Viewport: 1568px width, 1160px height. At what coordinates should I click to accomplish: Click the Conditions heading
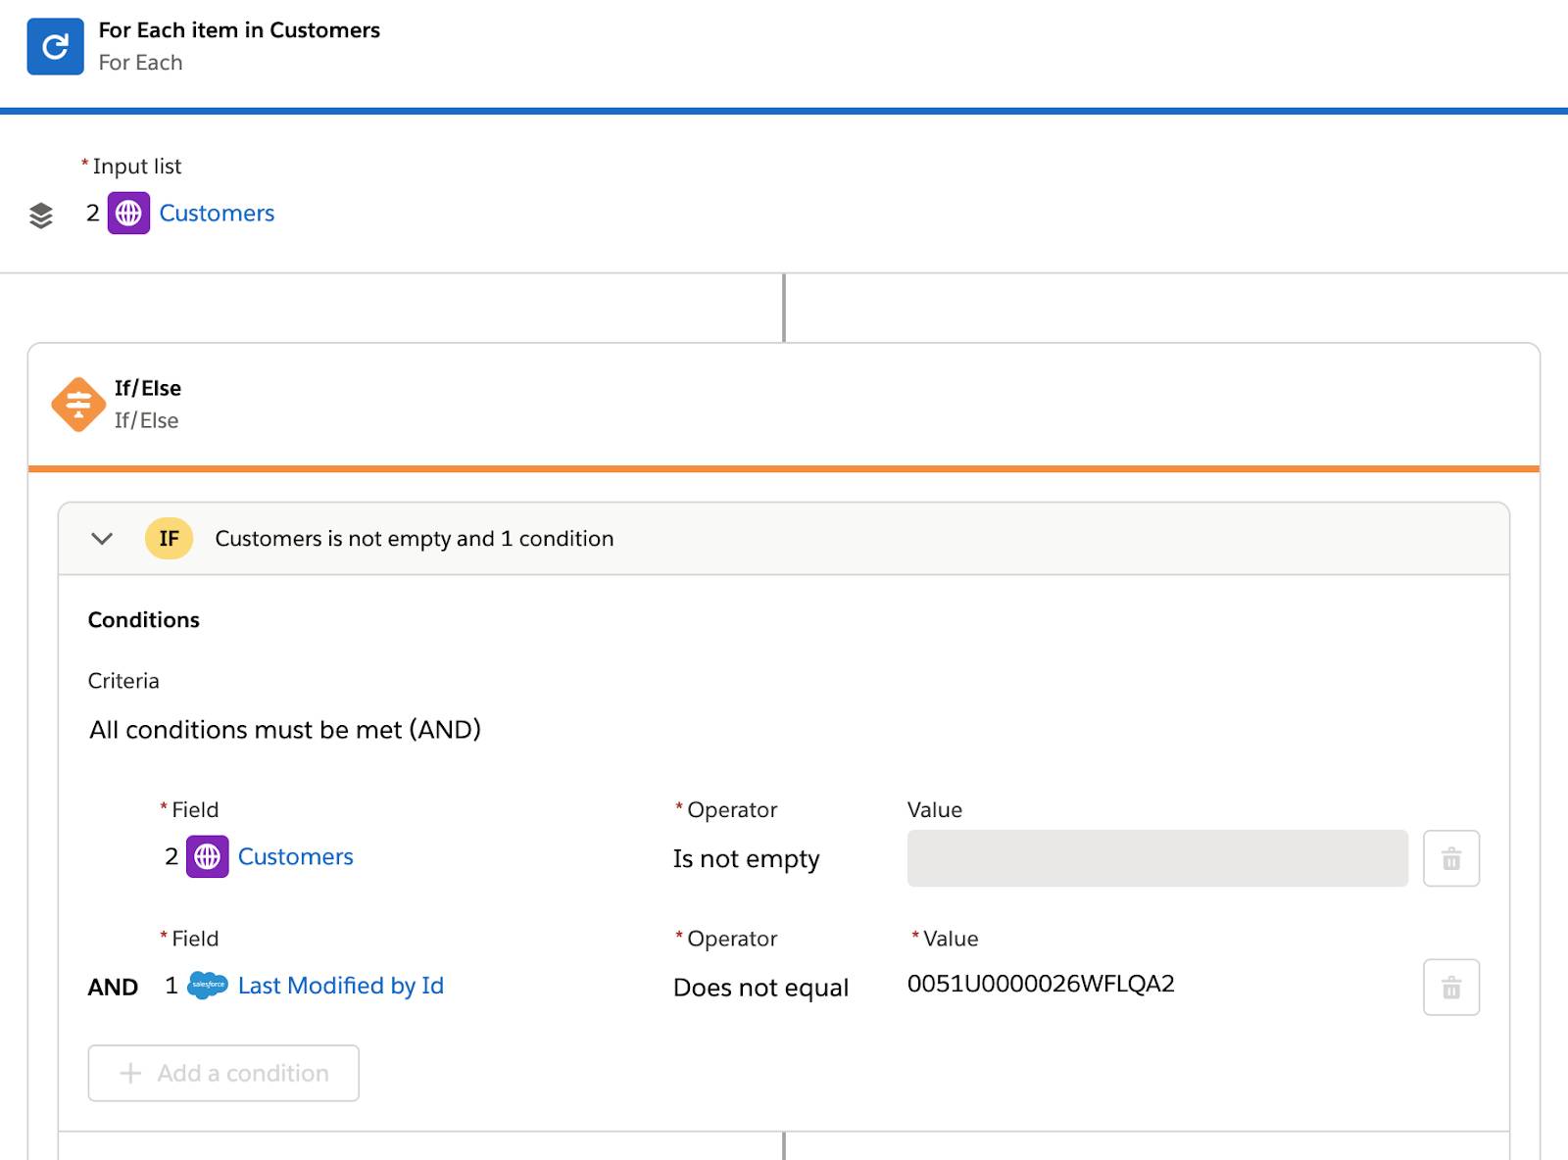coord(144,619)
